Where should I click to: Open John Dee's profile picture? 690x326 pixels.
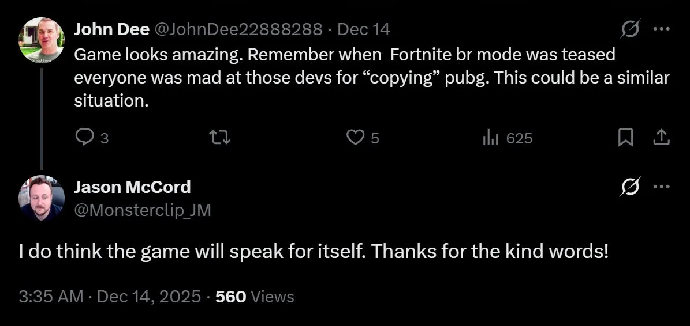[x=41, y=40]
